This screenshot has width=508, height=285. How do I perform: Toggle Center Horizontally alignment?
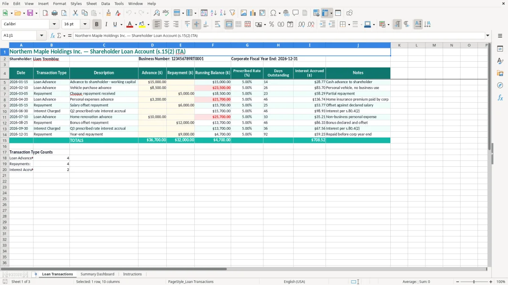click(x=167, y=24)
